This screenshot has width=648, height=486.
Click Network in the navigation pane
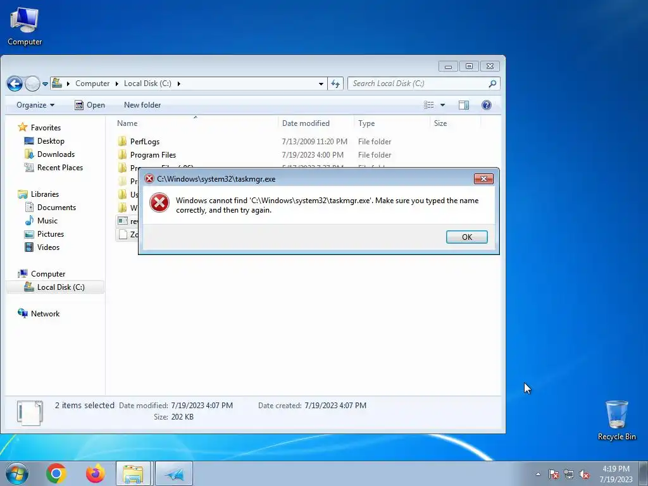[45, 313]
